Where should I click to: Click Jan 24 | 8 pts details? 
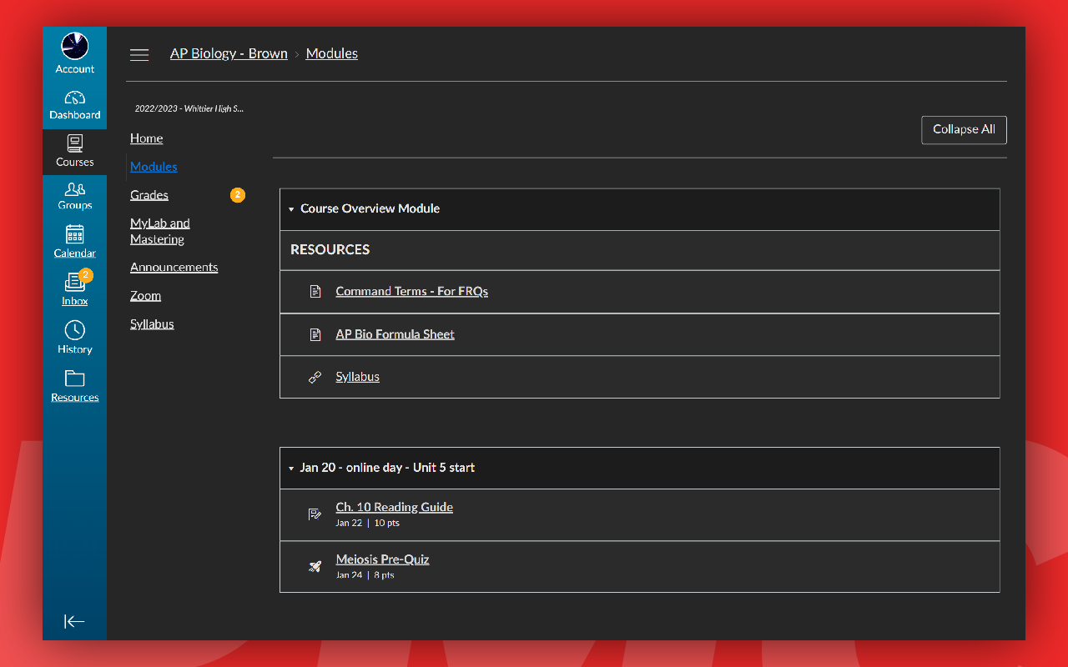point(365,575)
